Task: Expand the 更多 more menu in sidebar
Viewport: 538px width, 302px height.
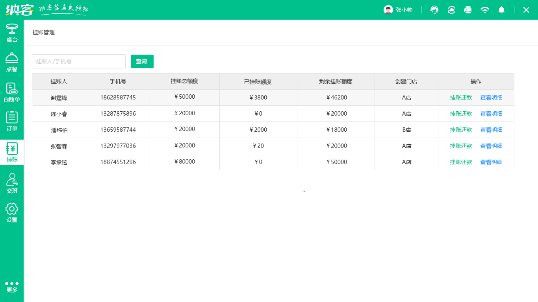Action: coord(12,287)
